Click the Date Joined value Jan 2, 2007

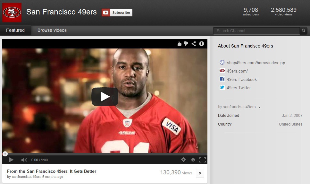[x=292, y=116]
